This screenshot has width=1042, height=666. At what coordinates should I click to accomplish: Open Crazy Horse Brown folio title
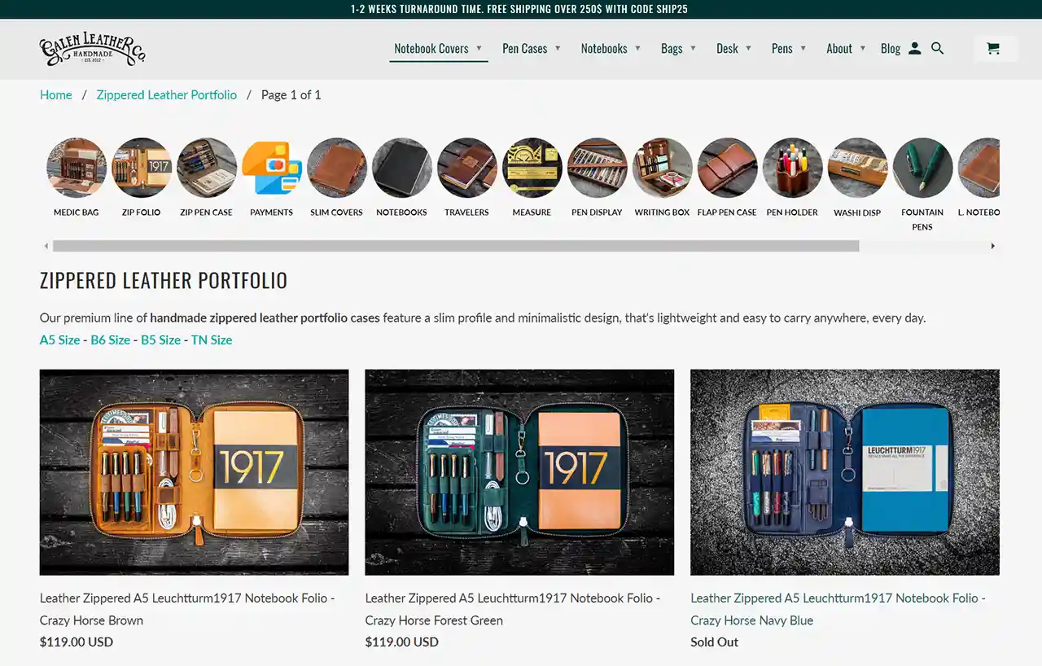(x=187, y=609)
